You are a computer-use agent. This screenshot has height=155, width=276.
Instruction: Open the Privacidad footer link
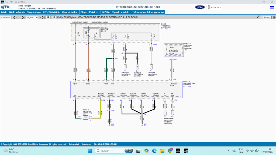[x=74, y=144]
